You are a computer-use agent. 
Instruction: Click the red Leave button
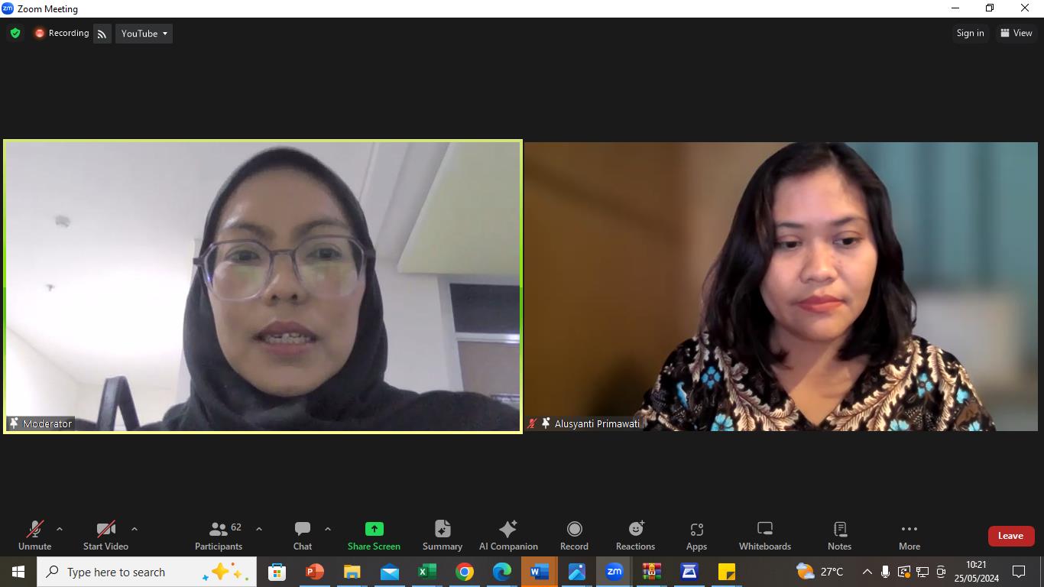click(1010, 536)
